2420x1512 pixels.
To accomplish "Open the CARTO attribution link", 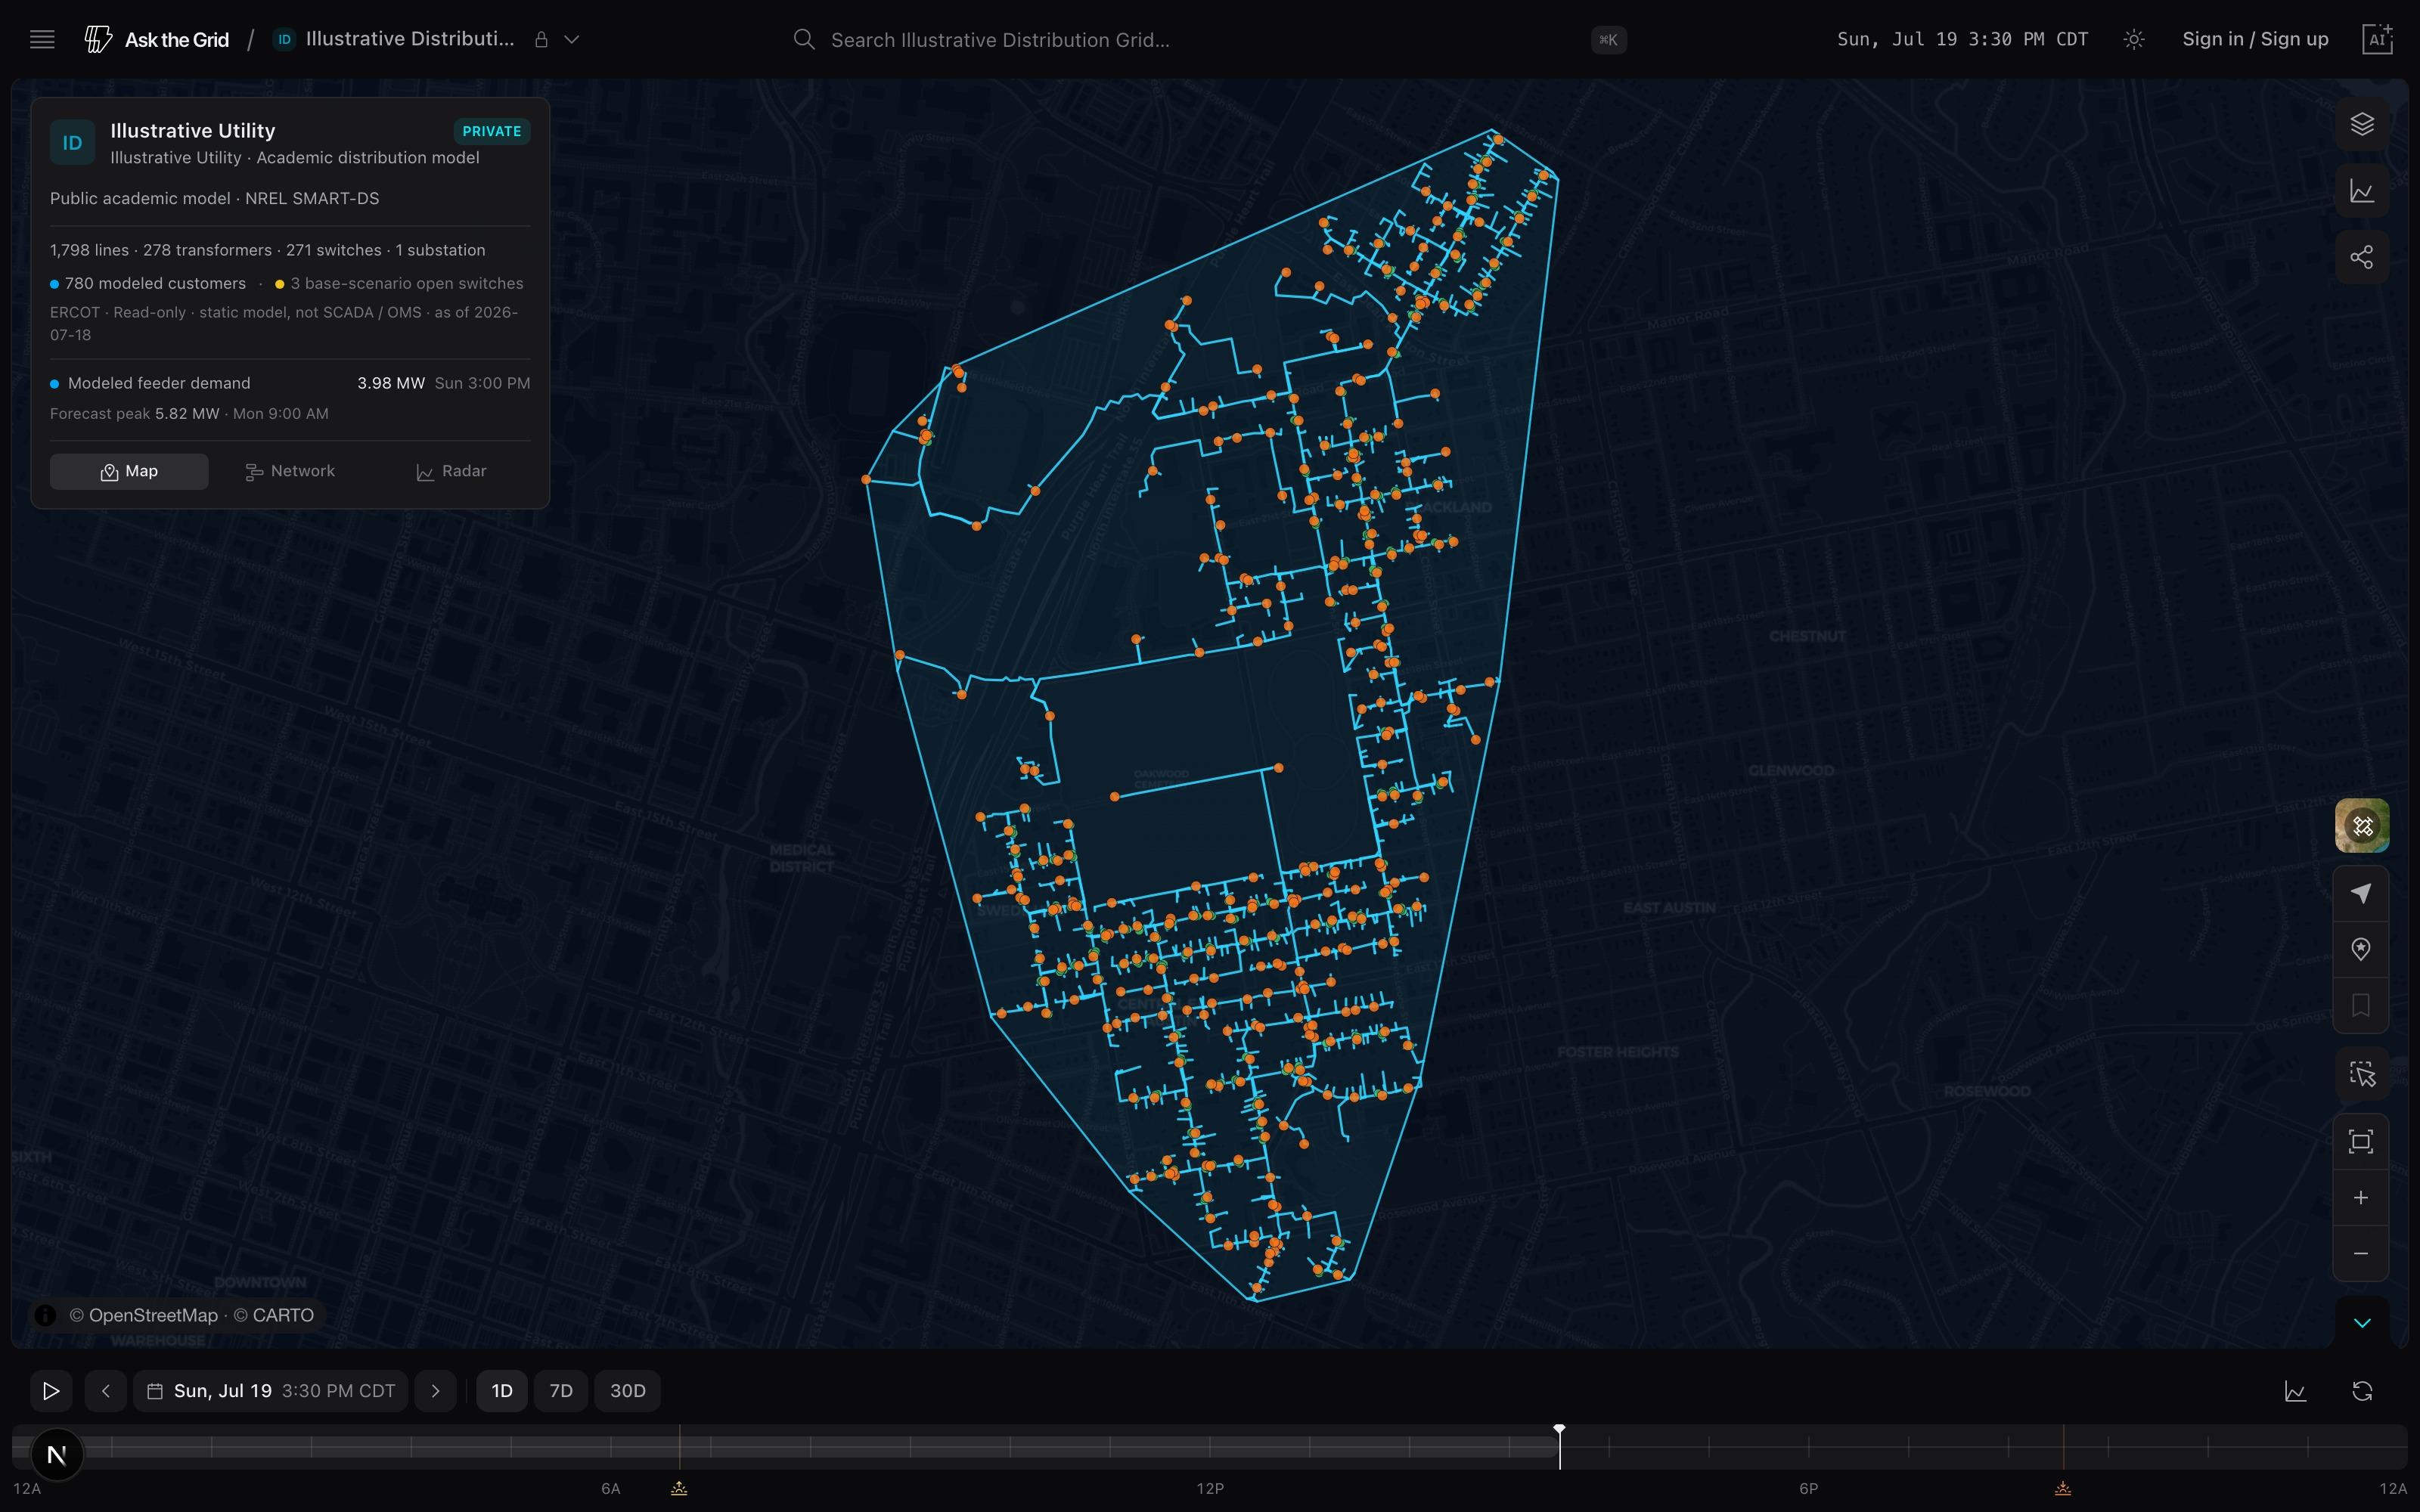I will click(x=273, y=1315).
